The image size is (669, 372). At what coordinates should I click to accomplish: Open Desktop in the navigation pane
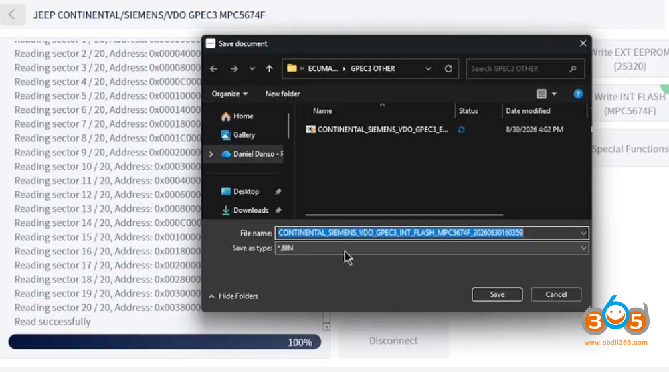(240, 191)
